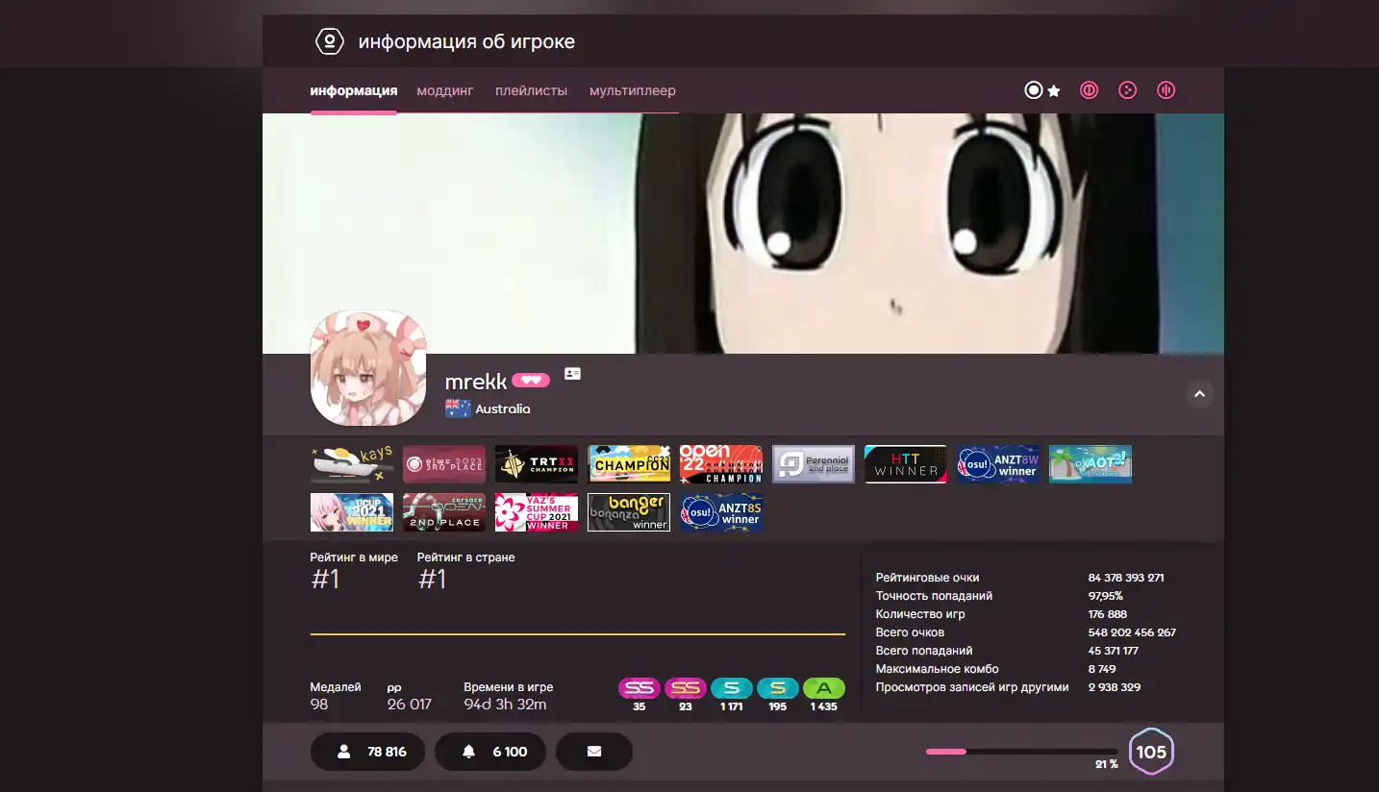
Task: Click the Медалей count 98
Action: (x=319, y=705)
